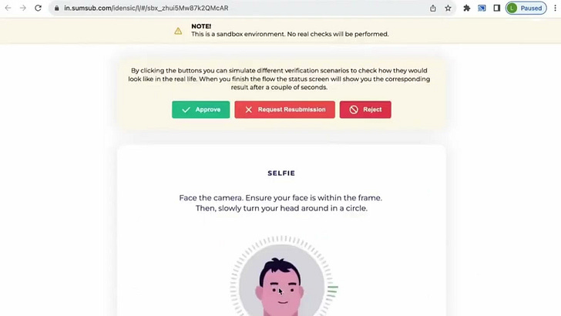Viewport: 561px width, 316px height.
Task: Click the prohibited circle icon in Reject
Action: coord(354,109)
